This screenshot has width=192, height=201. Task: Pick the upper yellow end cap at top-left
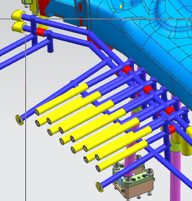pos(18,16)
